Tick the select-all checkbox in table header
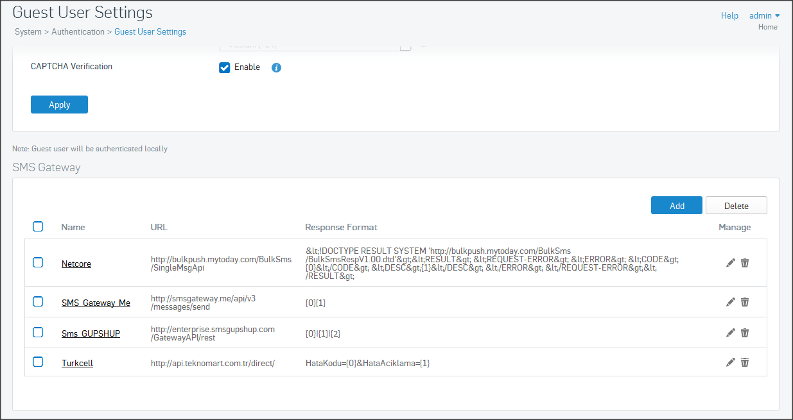Screen dimensions: 793x420 [x=38, y=226]
